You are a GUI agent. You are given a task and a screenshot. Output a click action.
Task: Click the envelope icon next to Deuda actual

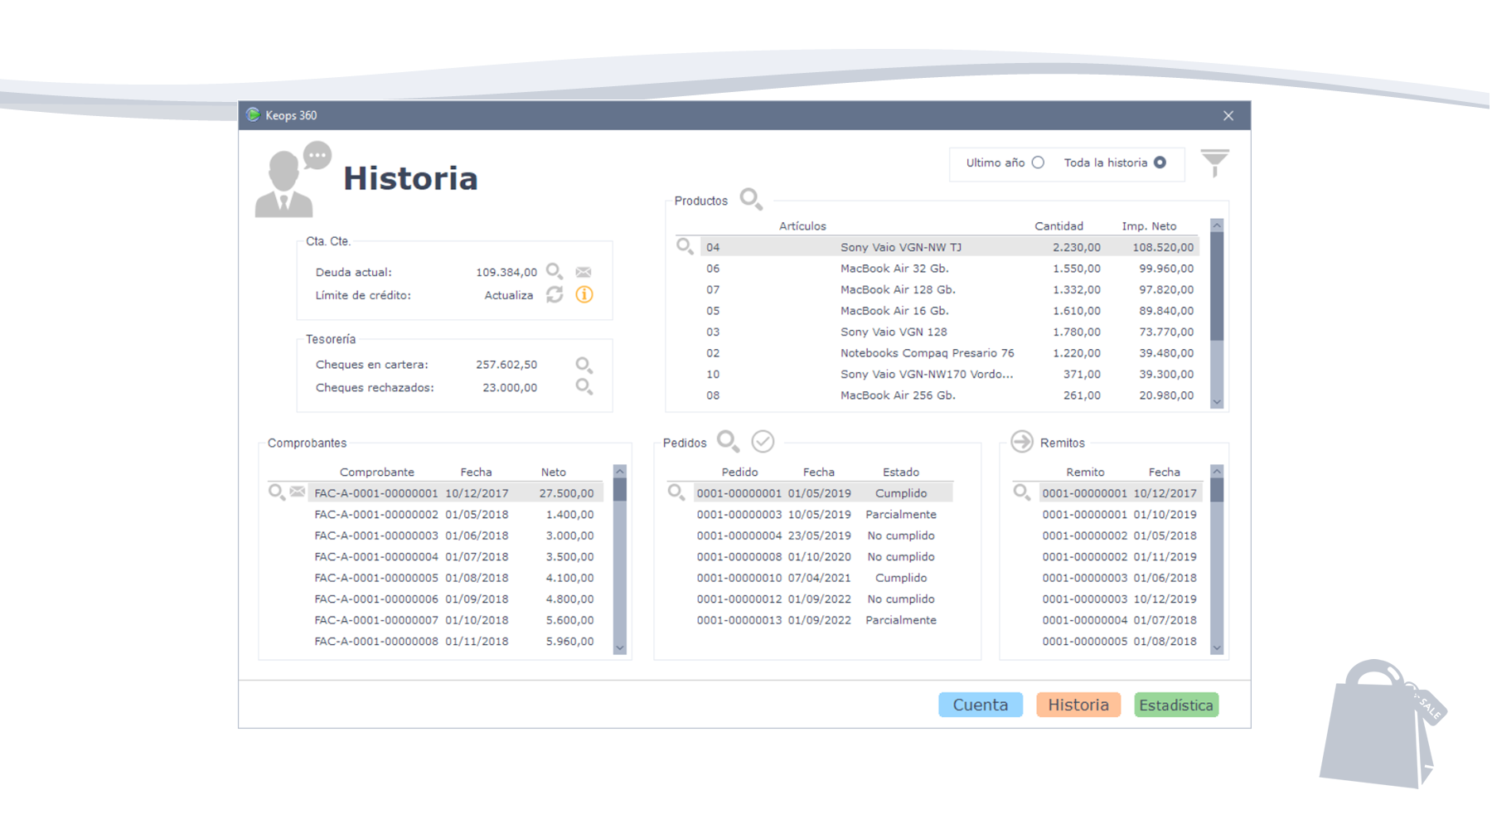584,271
